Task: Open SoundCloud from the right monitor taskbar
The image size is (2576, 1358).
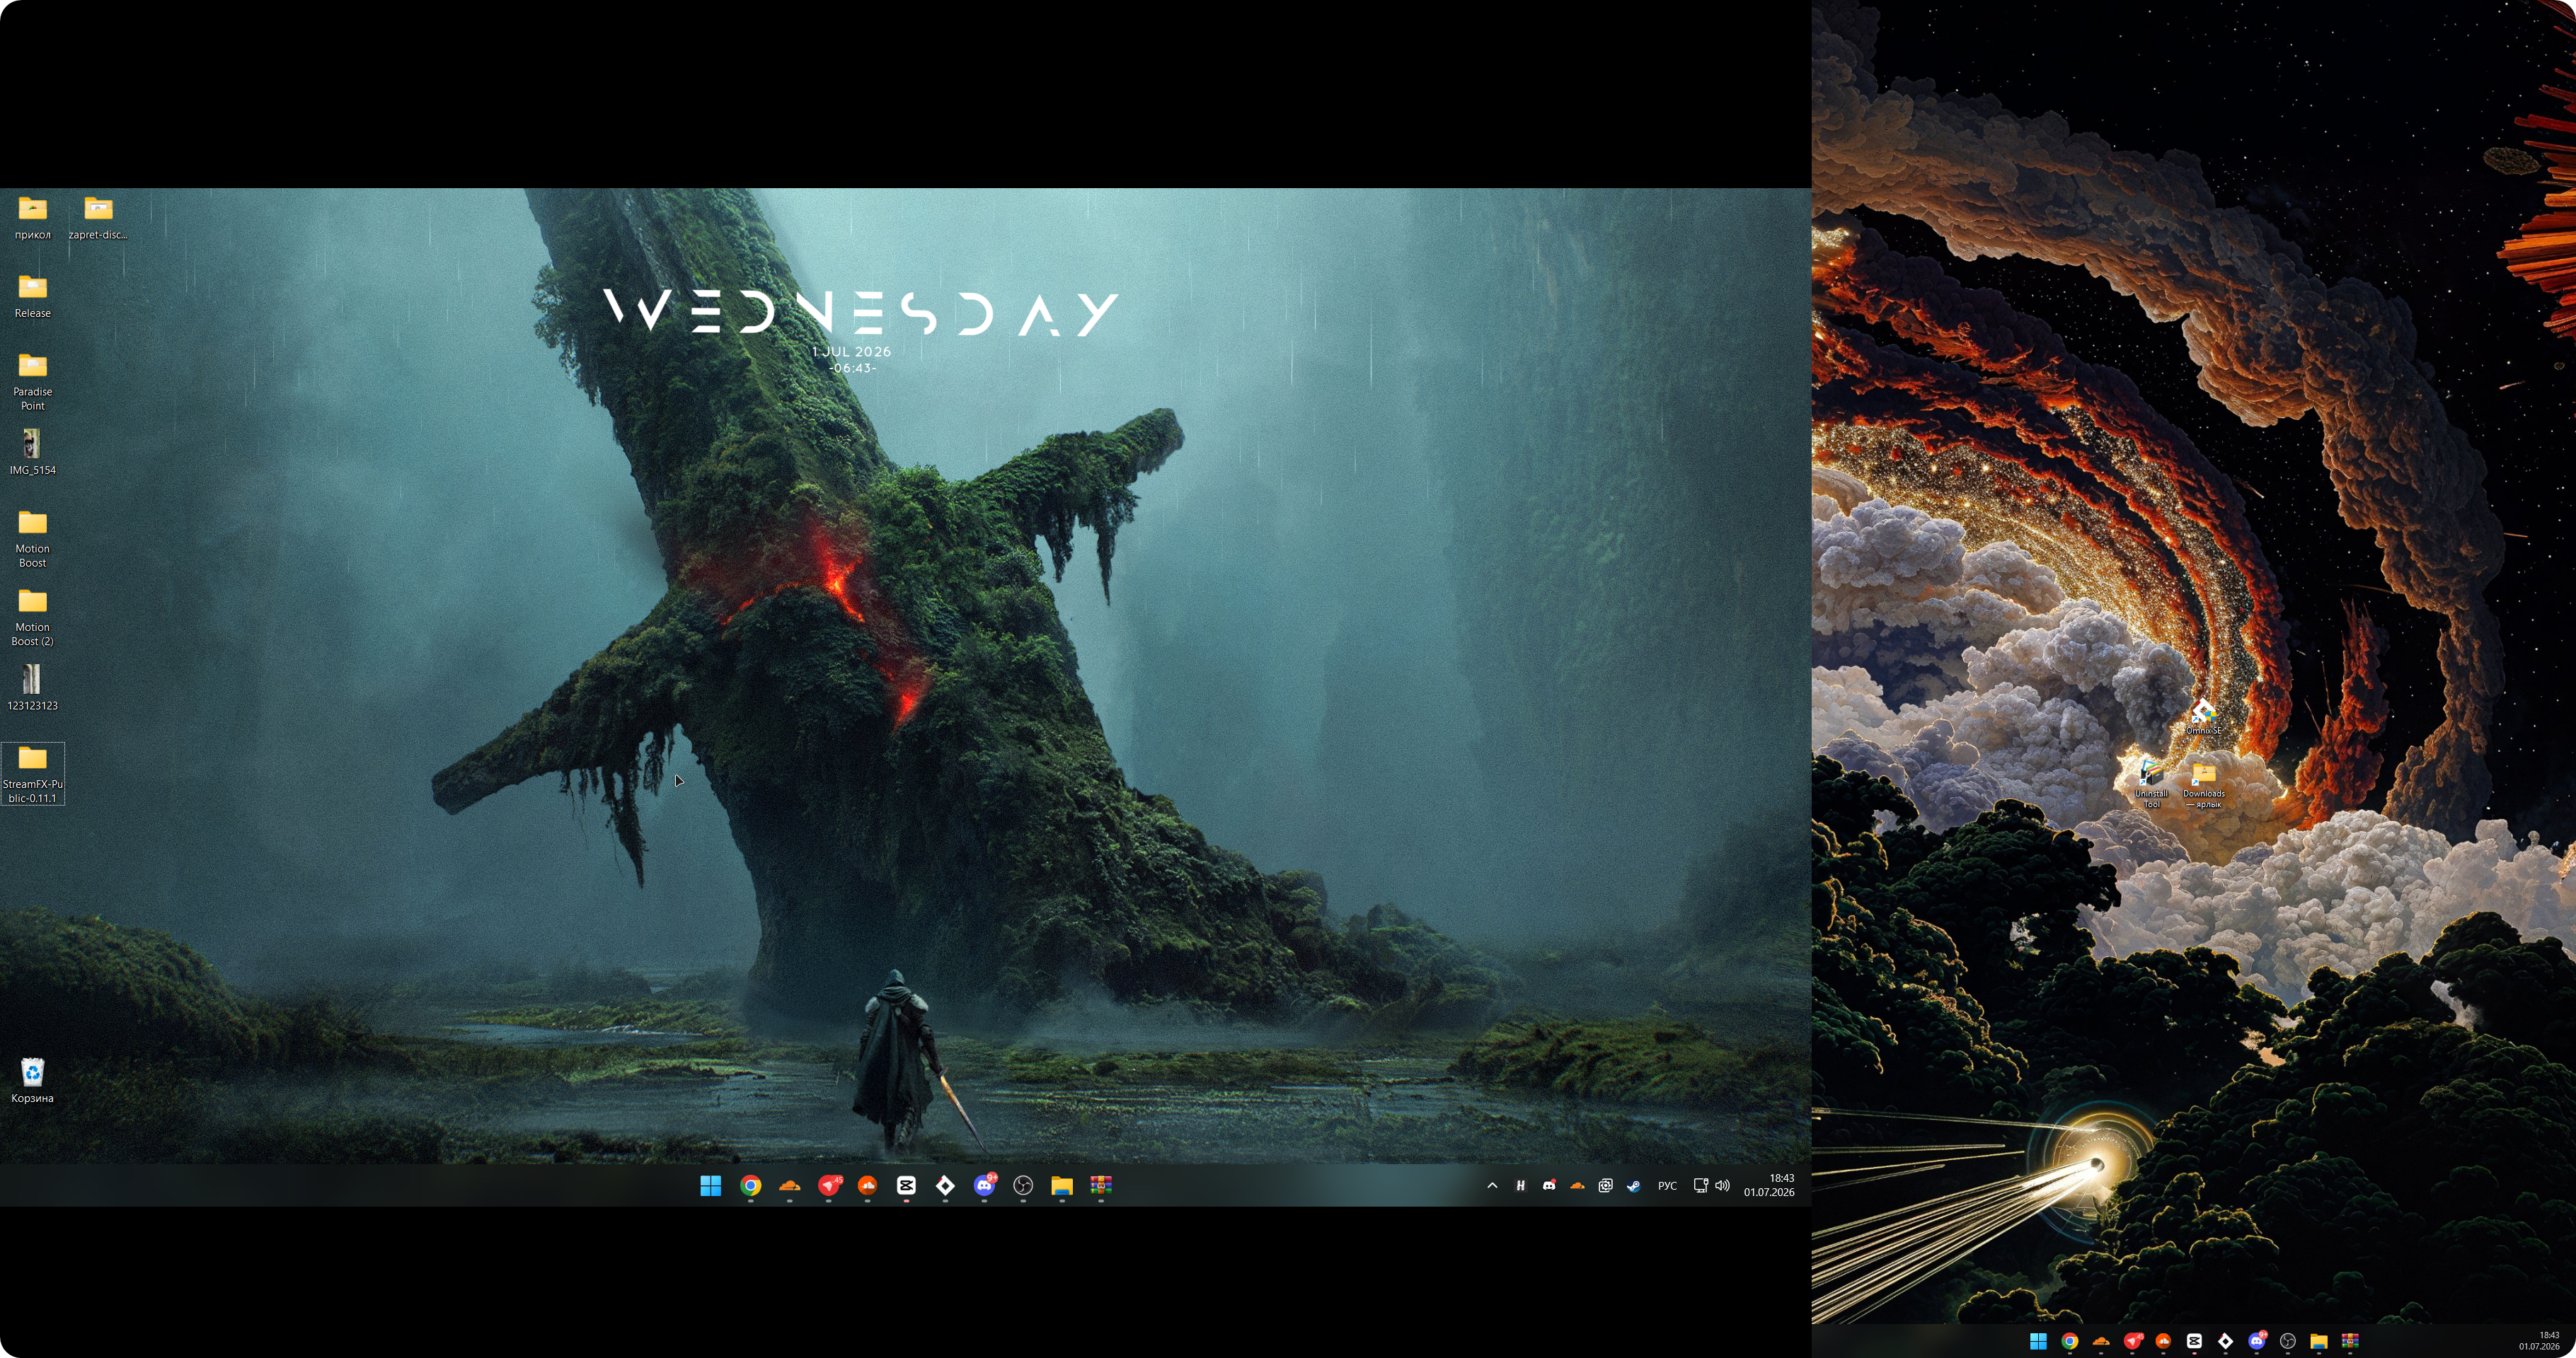Action: click(x=2163, y=1341)
